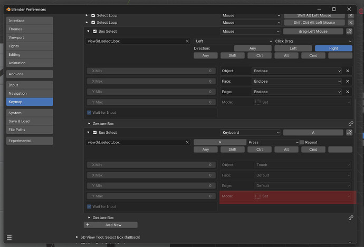Open the Themes preferences tab
364x247 pixels.
[30, 29]
